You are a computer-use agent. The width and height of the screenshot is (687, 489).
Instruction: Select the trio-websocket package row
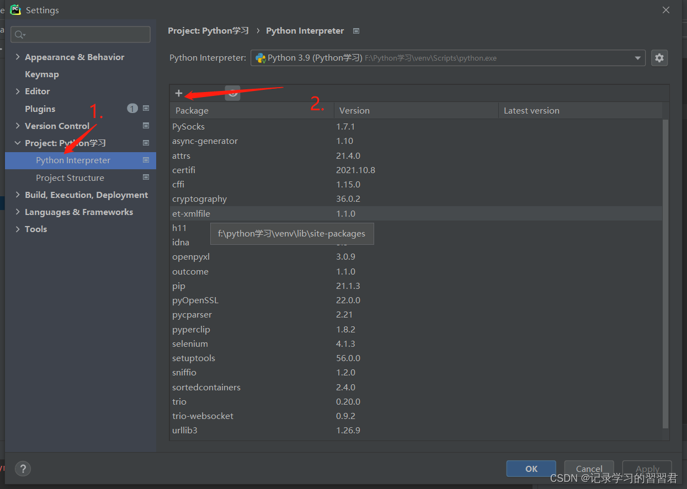pos(416,416)
